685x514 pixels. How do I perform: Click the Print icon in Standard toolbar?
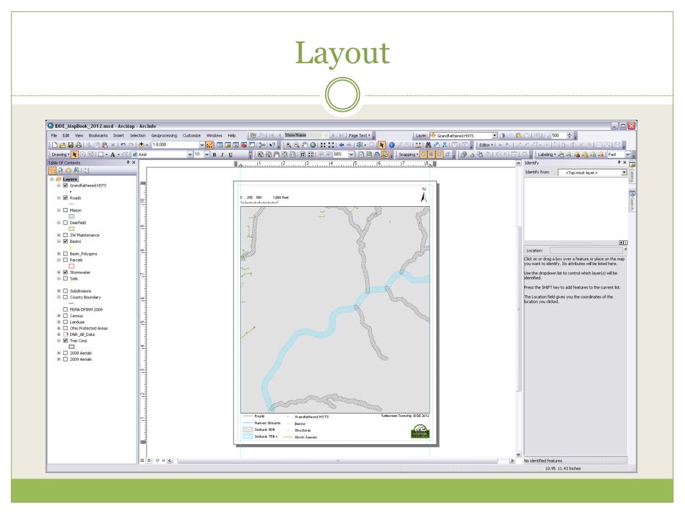click(78, 145)
